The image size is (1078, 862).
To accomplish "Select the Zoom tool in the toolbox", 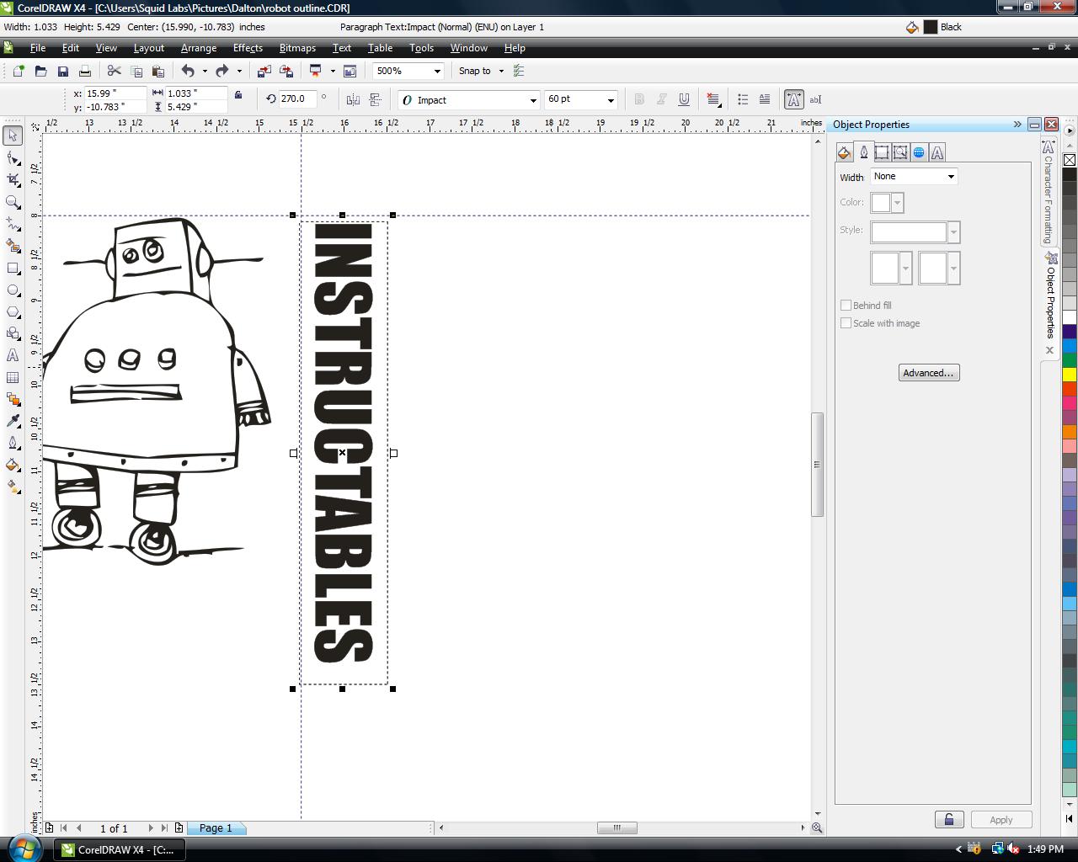I will pyautogui.click(x=13, y=202).
